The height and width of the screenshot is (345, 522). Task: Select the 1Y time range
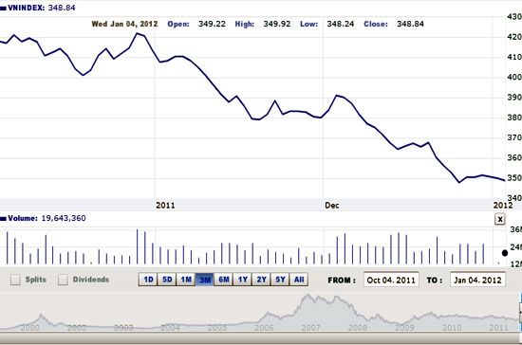243,280
